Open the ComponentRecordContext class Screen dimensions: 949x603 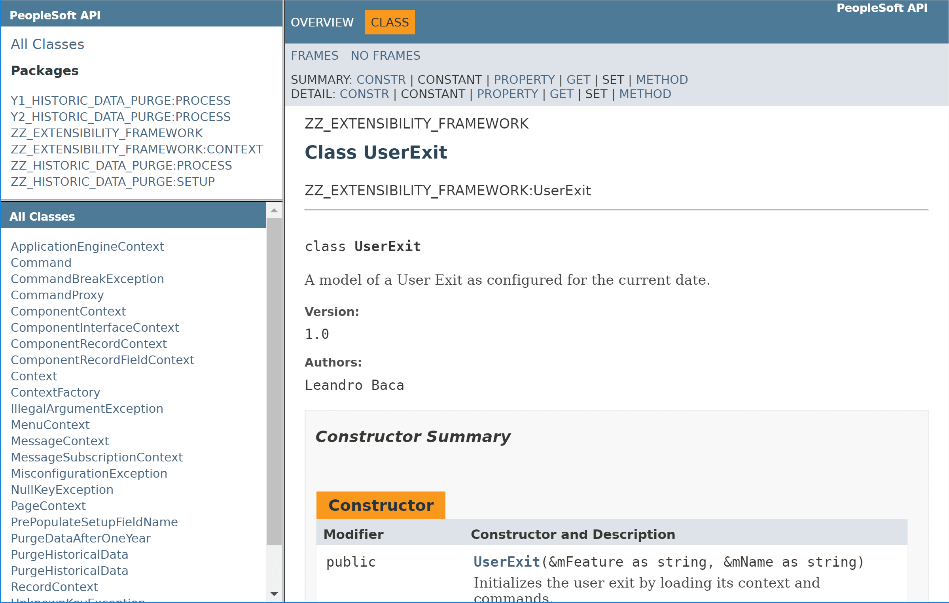[89, 344]
